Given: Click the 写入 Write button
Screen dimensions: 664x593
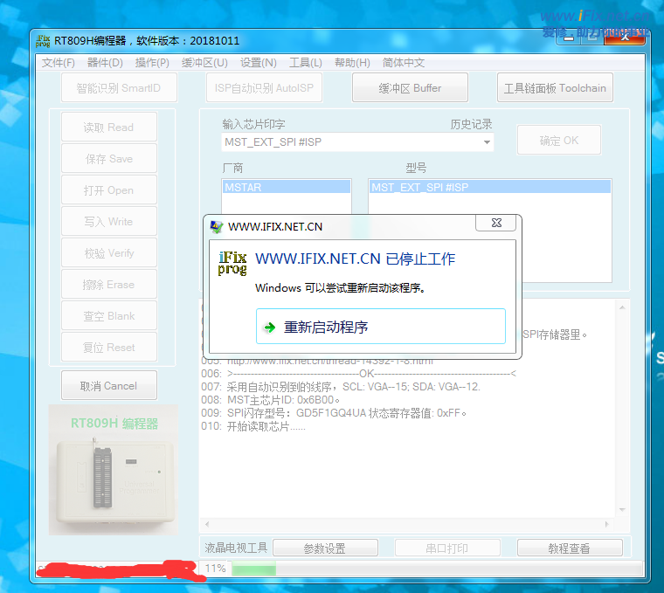Looking at the screenshot, I should (x=109, y=221).
